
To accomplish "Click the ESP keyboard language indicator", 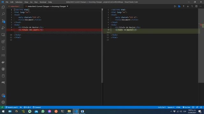I will pos(185,111).
